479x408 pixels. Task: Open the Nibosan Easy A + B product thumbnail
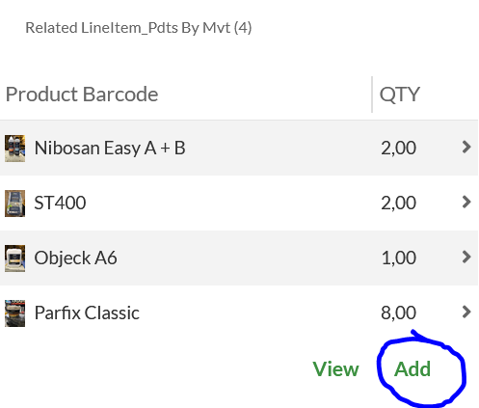point(14,149)
